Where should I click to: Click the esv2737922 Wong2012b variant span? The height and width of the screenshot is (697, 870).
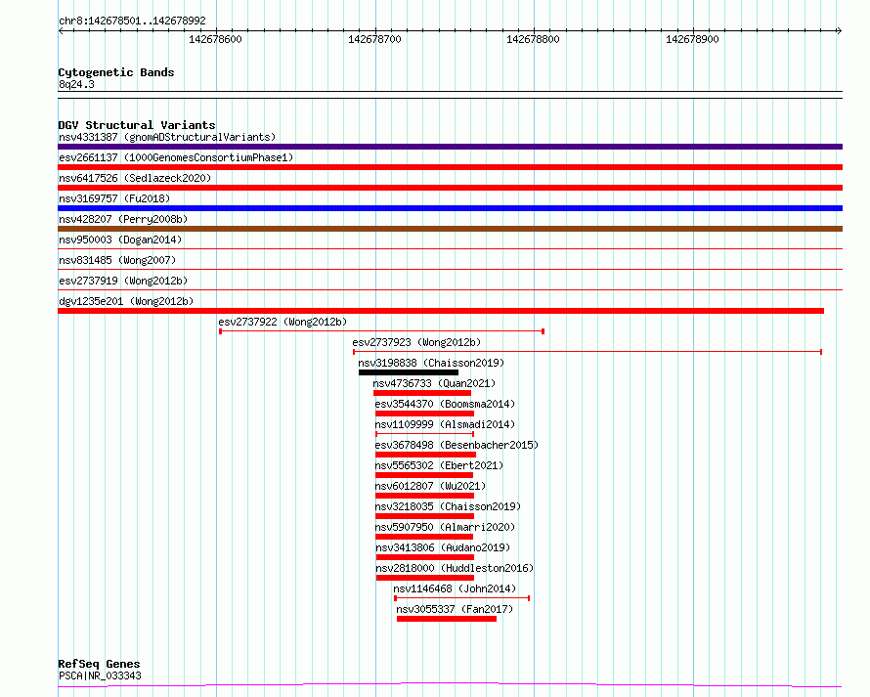(x=382, y=331)
